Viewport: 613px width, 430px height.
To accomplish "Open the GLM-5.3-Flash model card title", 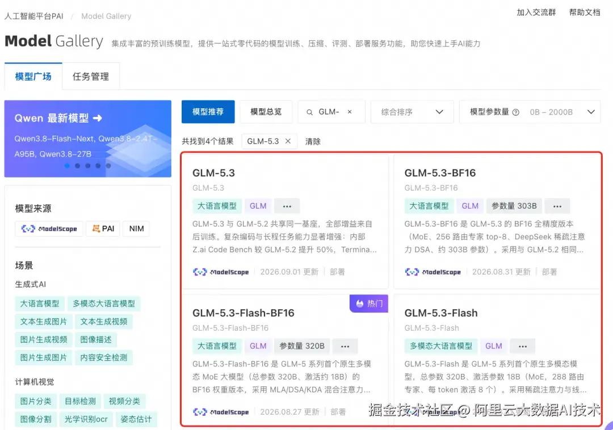I will click(441, 313).
